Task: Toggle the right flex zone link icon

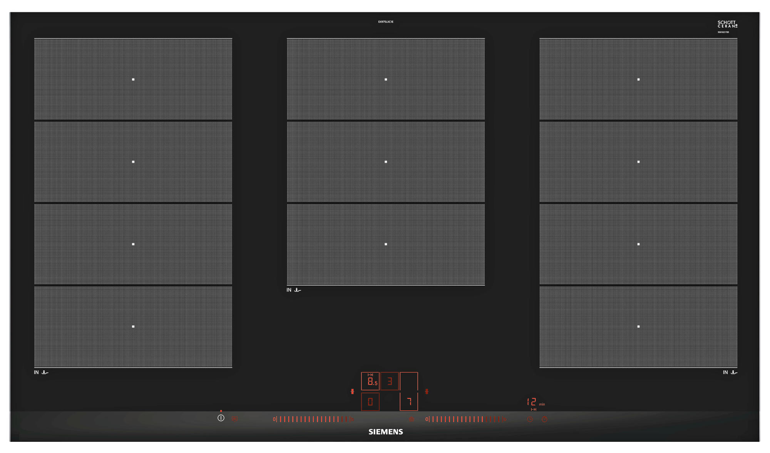Action: pos(427,391)
